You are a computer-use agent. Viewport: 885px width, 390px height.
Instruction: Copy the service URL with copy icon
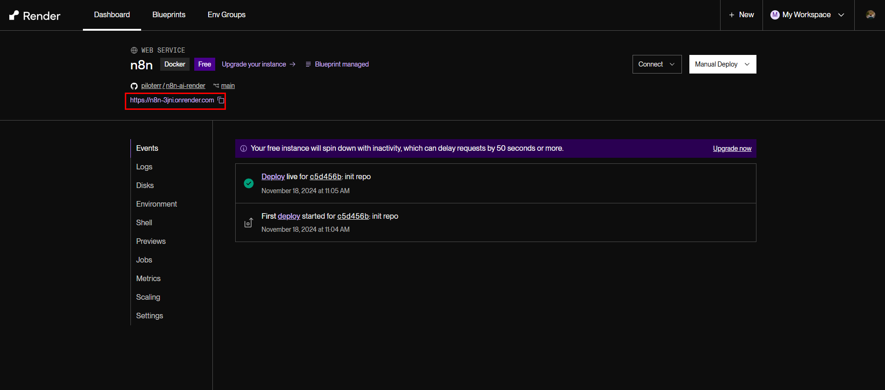coord(221,100)
